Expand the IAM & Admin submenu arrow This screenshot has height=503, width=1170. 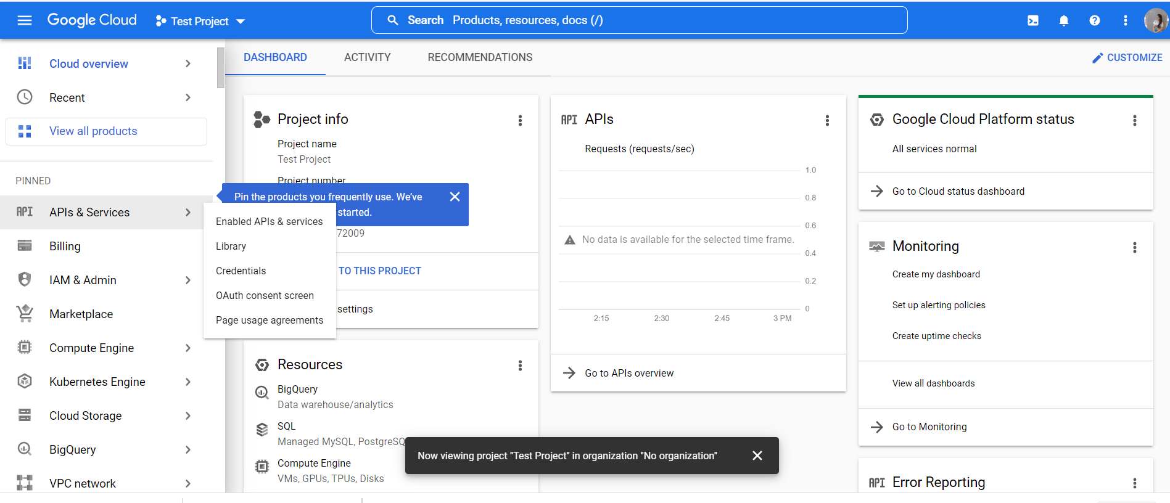[188, 280]
